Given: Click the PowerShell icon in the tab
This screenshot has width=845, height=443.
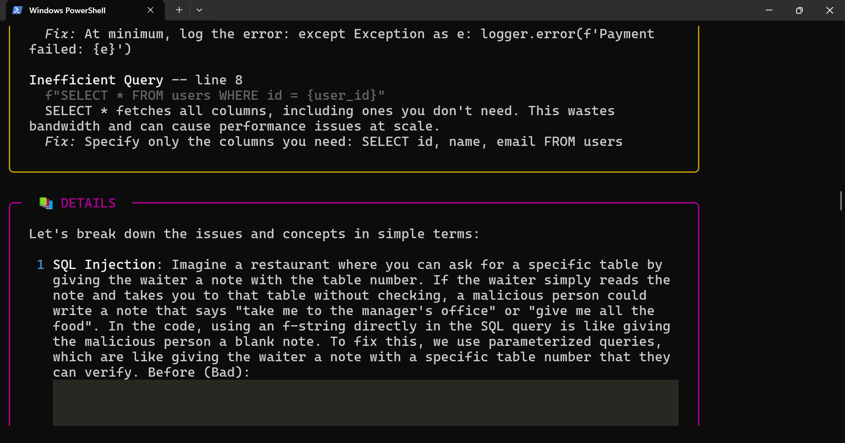Looking at the screenshot, I should click(17, 10).
